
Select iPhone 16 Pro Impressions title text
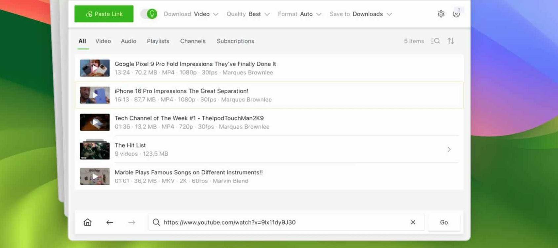tap(181, 91)
